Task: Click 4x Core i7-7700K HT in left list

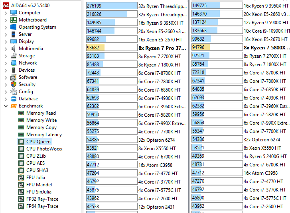Action: click(160, 132)
